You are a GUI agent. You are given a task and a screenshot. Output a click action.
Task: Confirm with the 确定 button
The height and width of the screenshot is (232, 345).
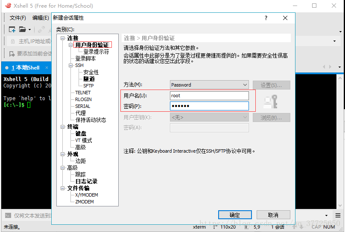coord(235,215)
